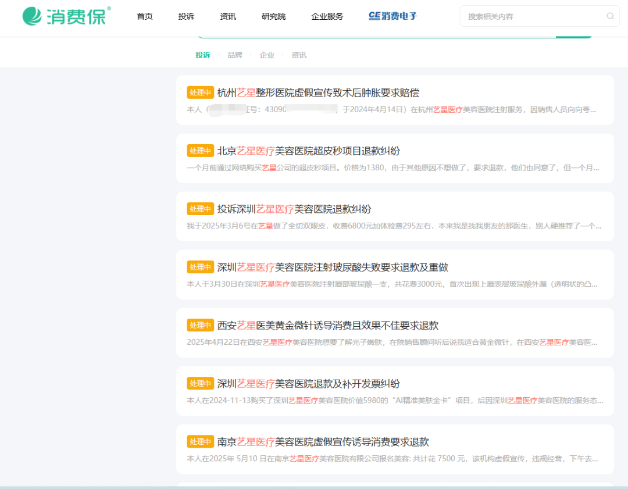
Task: Switch to the 品牌 results tab
Action: click(235, 55)
